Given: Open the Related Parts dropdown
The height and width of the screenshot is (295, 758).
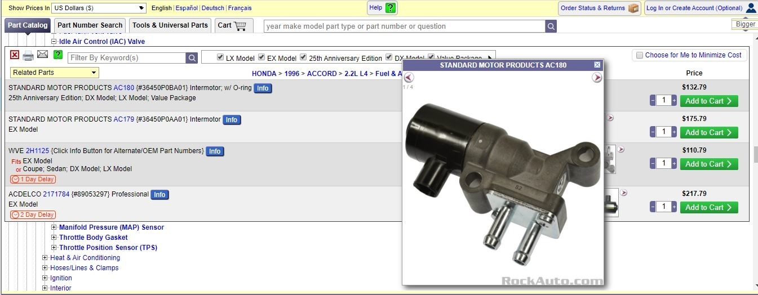Looking at the screenshot, I should (x=55, y=73).
